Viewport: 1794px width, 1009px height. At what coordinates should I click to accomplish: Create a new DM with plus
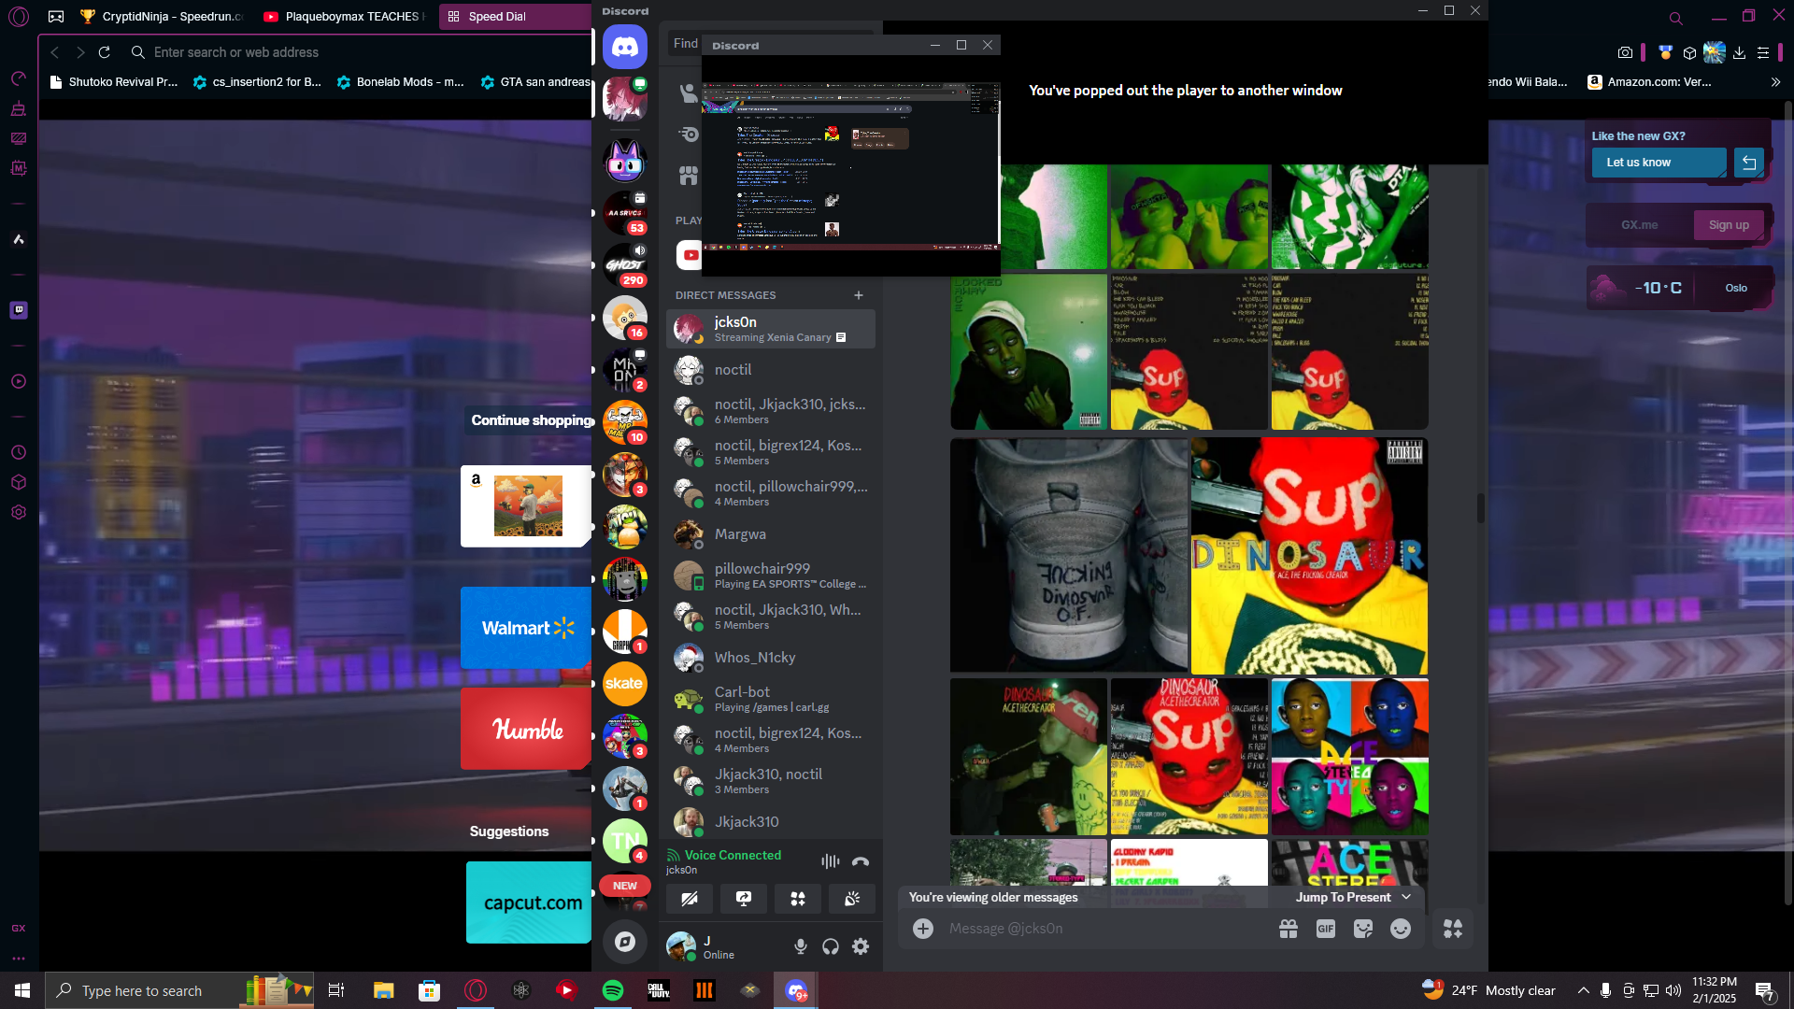(859, 295)
